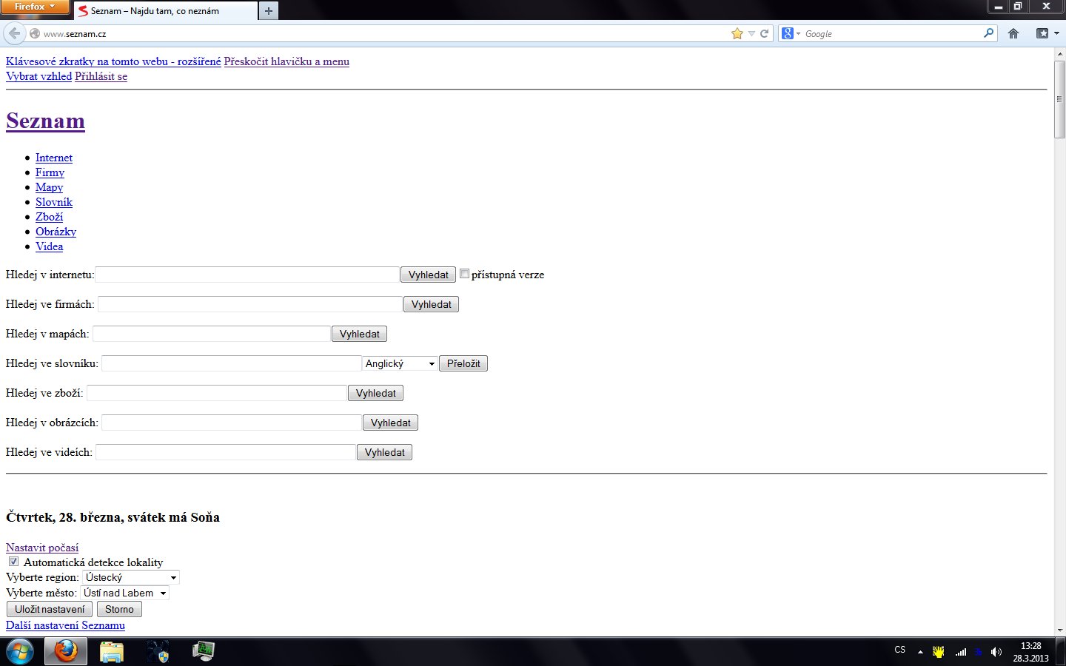
Task: Choose Videa in the navigation list
Action: (x=49, y=246)
